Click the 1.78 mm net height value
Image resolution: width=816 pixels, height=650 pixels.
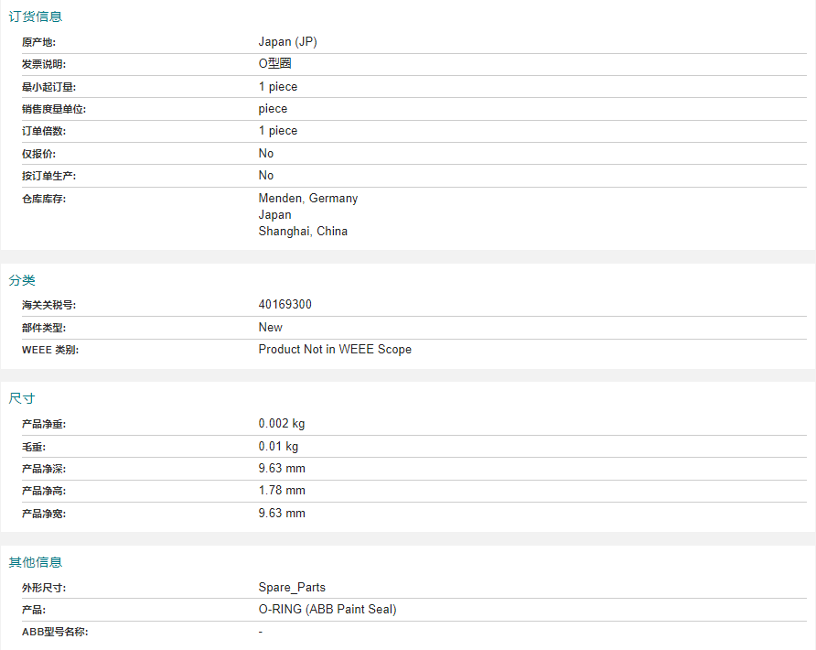pyautogui.click(x=282, y=490)
